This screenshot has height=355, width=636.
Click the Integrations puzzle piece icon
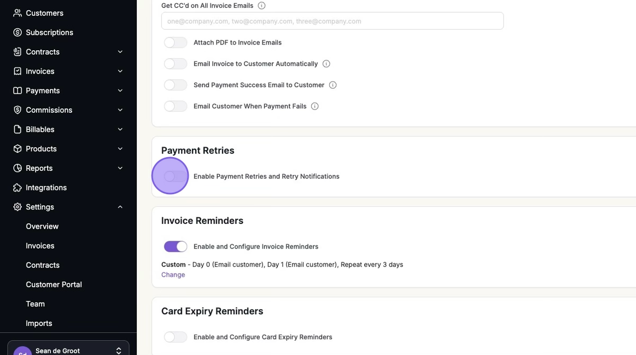click(x=17, y=188)
